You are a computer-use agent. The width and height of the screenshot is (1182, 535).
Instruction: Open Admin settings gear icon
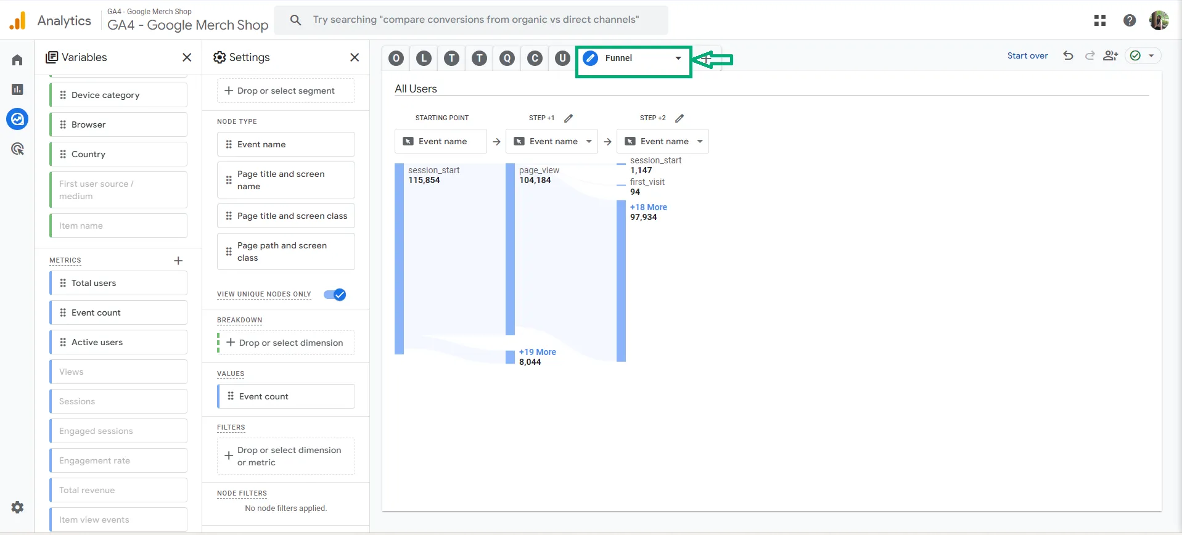[x=17, y=507]
